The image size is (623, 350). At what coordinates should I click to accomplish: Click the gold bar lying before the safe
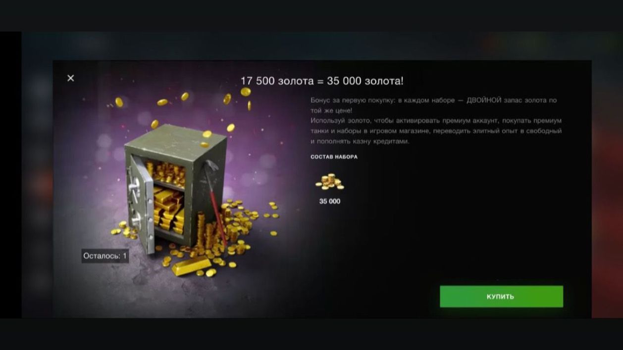[x=191, y=266]
